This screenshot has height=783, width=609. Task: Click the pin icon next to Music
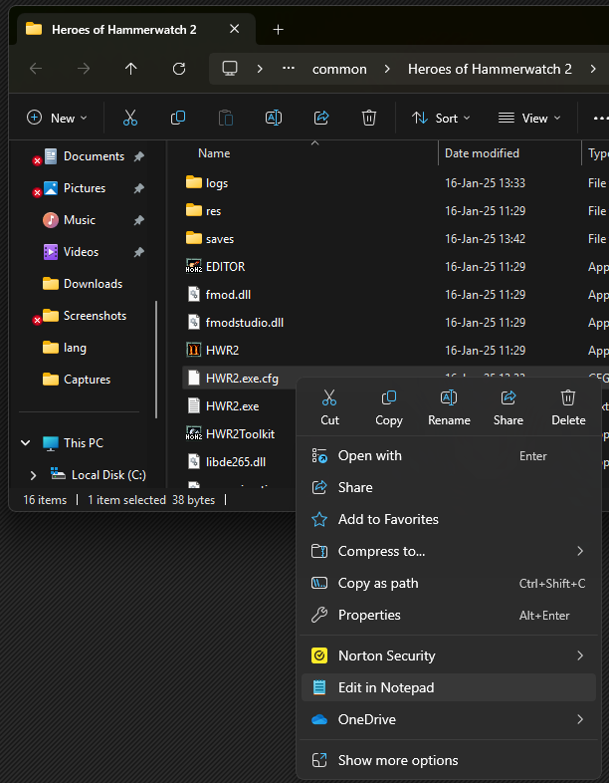[x=138, y=220]
